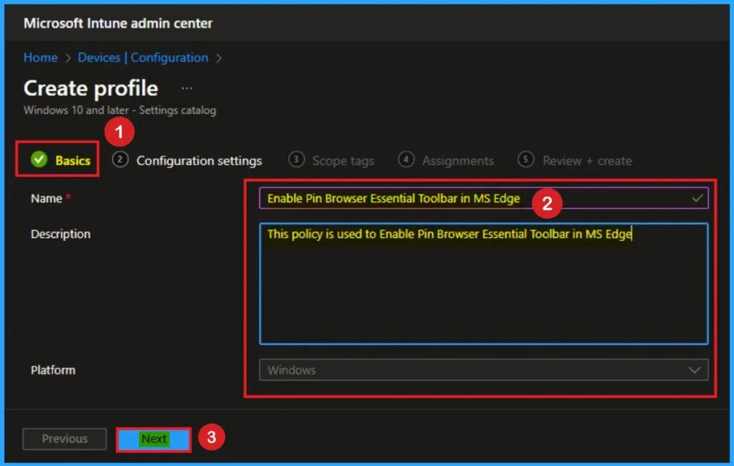Go to Configuration settings step
This screenshot has height=466, width=734.
[187, 160]
